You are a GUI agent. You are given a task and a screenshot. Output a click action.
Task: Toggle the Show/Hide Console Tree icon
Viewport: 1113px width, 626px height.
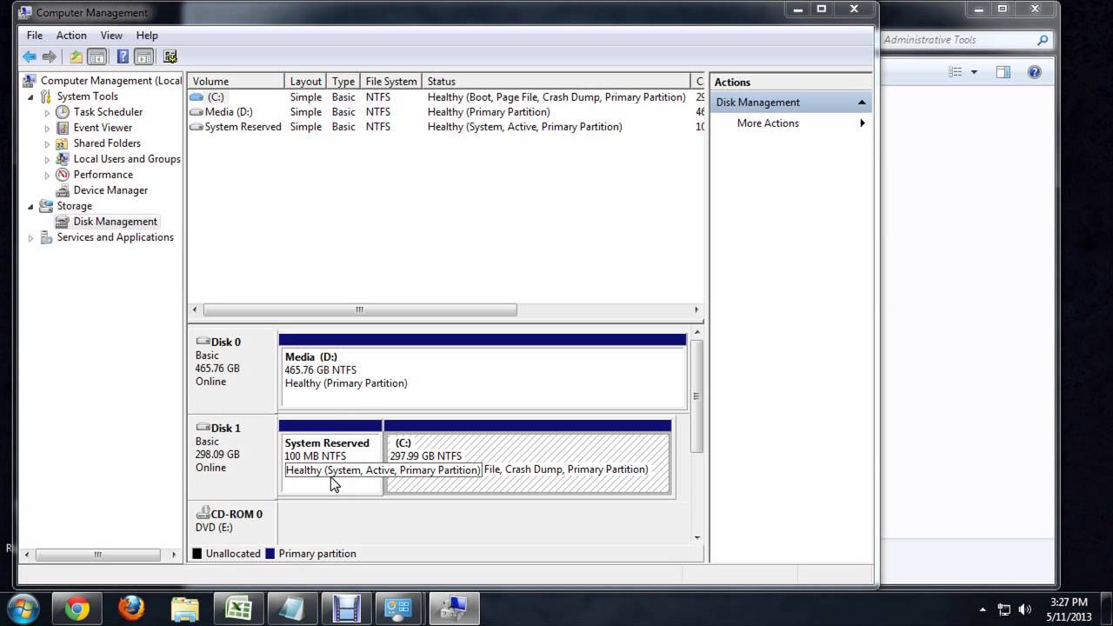click(97, 57)
